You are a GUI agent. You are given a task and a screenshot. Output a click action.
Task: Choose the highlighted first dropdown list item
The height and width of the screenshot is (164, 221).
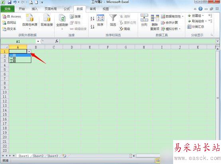tap(20, 55)
